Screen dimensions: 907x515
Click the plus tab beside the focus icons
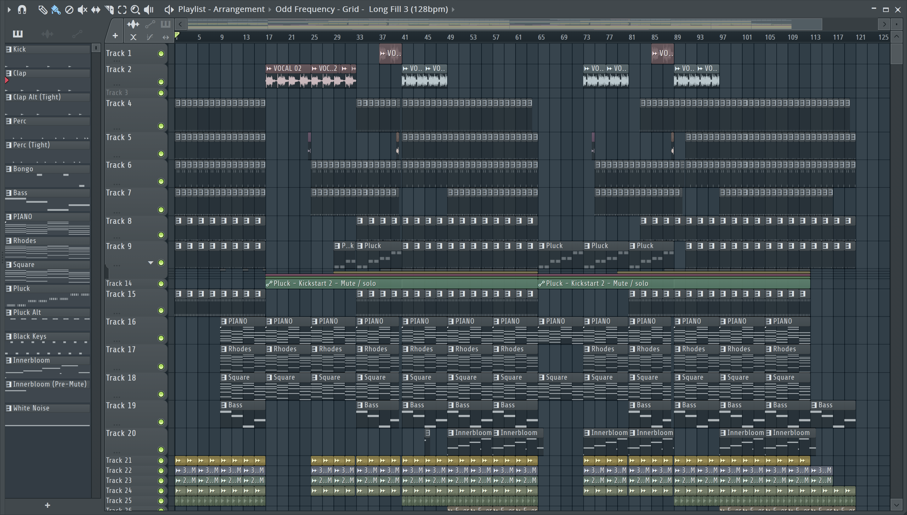[115, 35]
